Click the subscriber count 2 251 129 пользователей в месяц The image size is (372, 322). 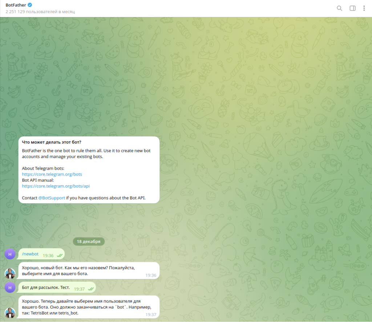[x=40, y=12]
